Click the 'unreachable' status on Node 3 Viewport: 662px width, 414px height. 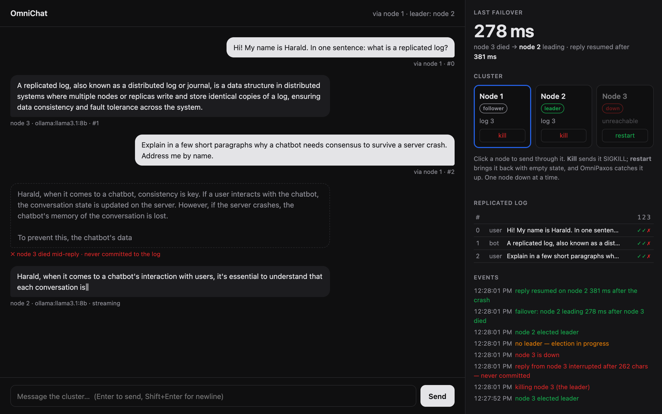pos(620,121)
